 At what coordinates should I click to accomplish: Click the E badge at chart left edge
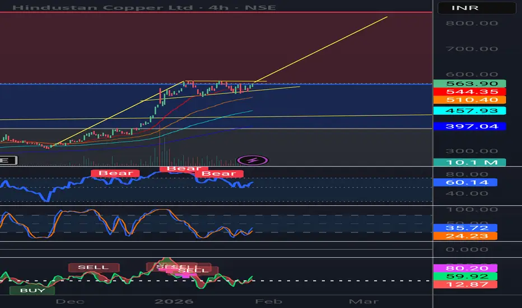[8, 161]
